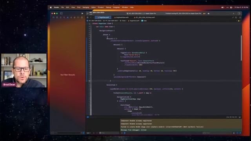Select the Find navigator icon

(x=64, y=17)
